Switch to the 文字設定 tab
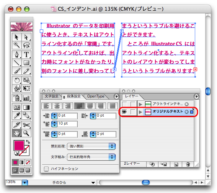This screenshot has width=217, height=193. (52, 96)
